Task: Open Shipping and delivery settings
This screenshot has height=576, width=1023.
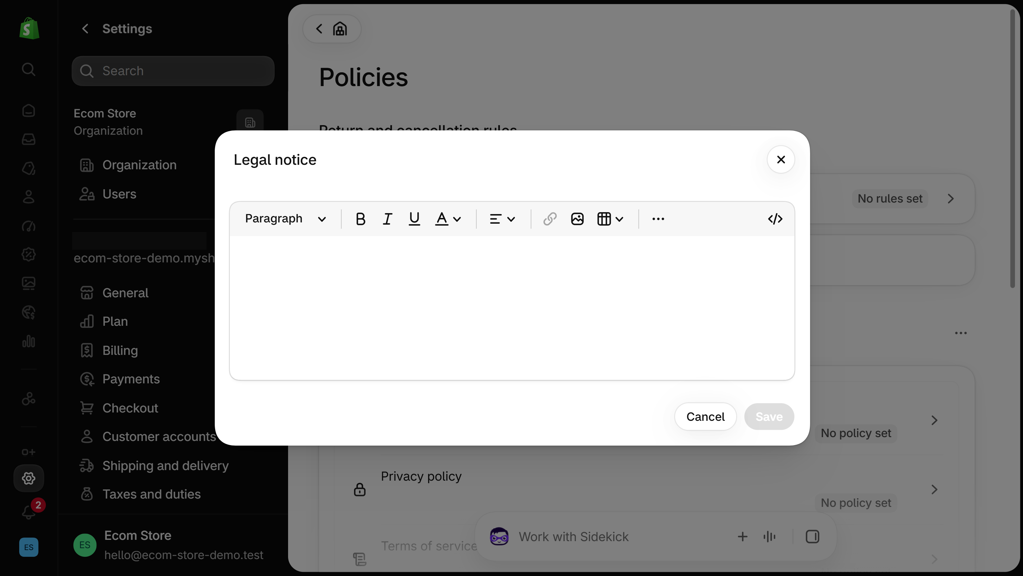Action: tap(154, 465)
